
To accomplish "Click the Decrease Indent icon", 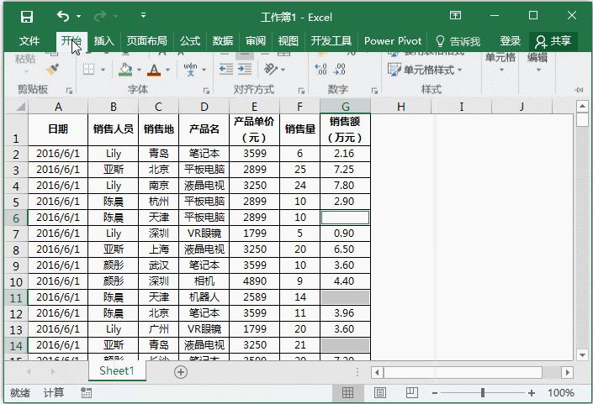I will (x=226, y=69).
